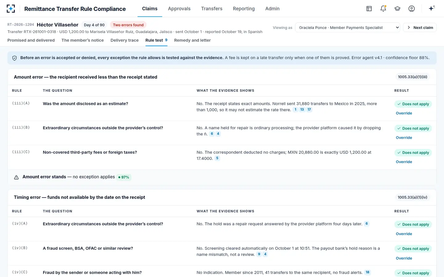Click the 1005.33(a)(1)(iv) rule citation chip
444x277 pixels.
click(x=413, y=197)
